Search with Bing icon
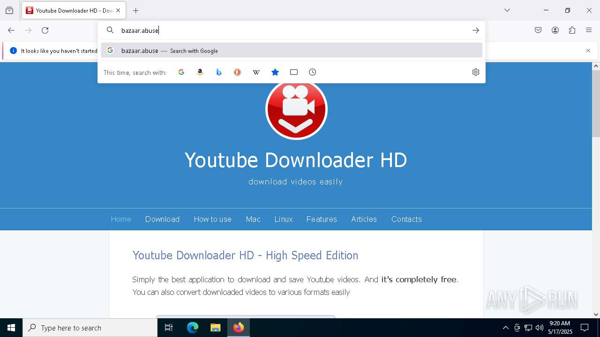The image size is (600, 337). point(219,72)
